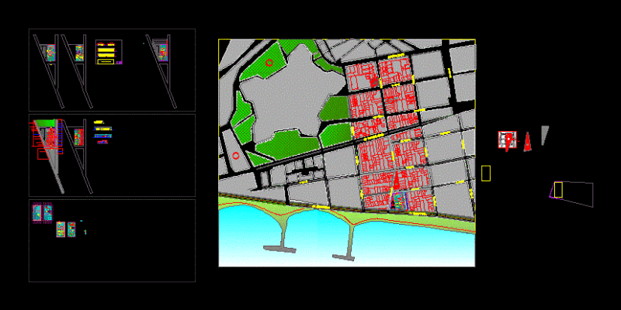Viewport: 621px width, 310px height.
Task: Select the second colored floor plan in top sheet
Action: point(80,53)
